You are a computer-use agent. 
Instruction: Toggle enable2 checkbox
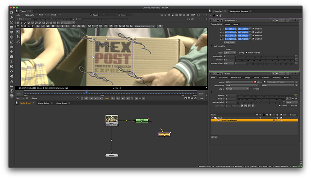pos(253,32)
